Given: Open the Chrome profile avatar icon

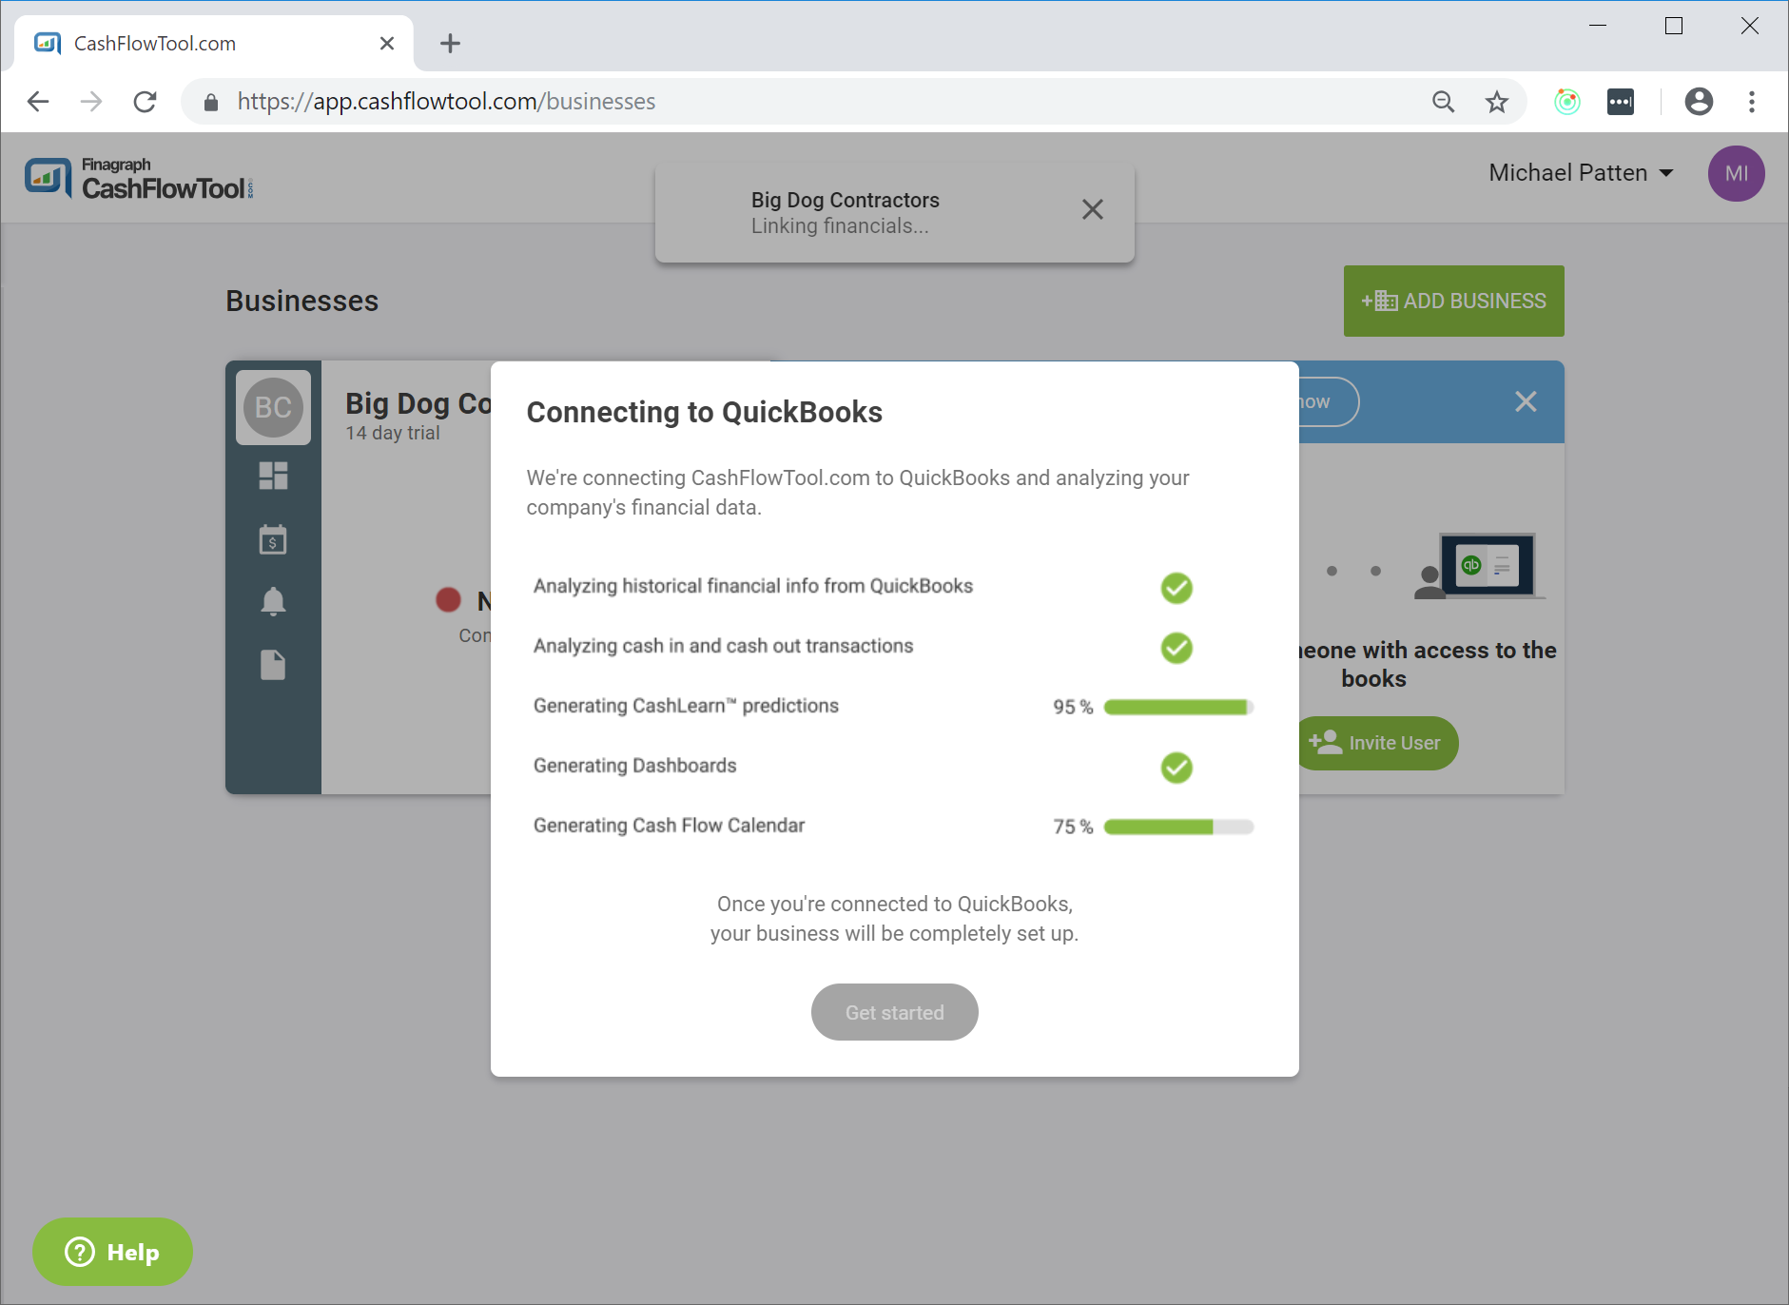Looking at the screenshot, I should click(1699, 102).
